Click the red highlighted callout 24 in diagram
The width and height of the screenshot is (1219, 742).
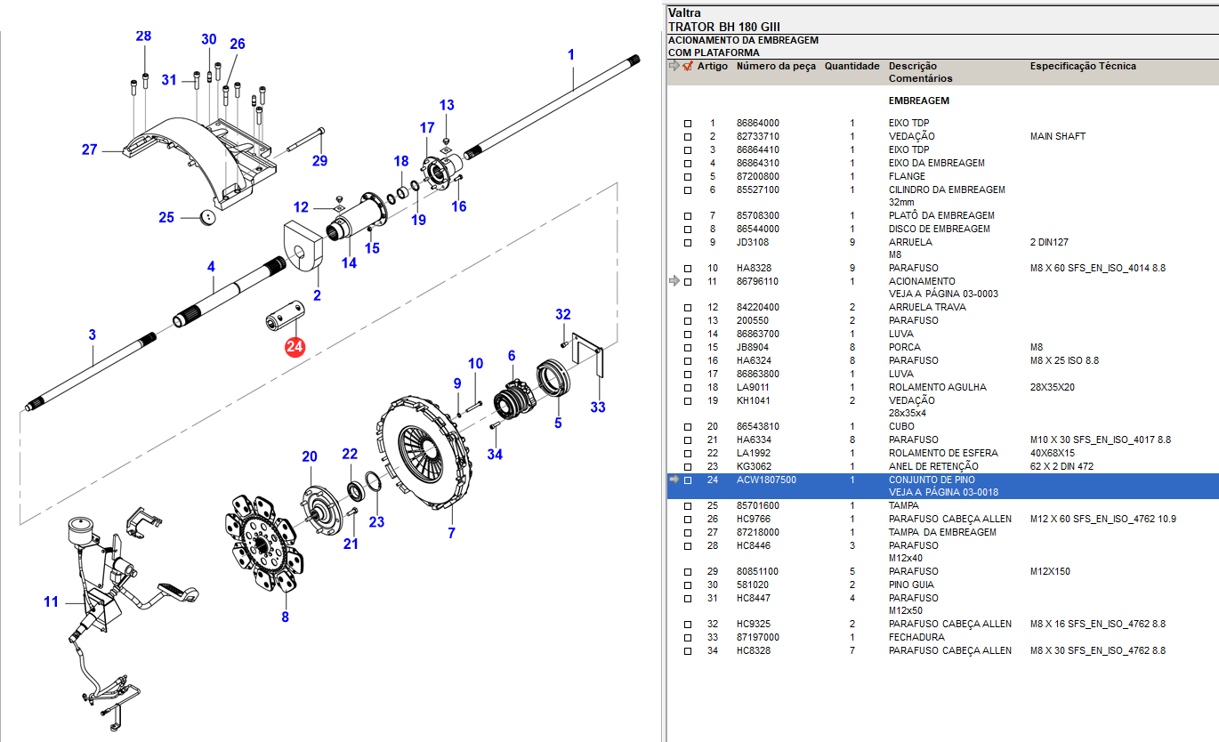coord(295,347)
